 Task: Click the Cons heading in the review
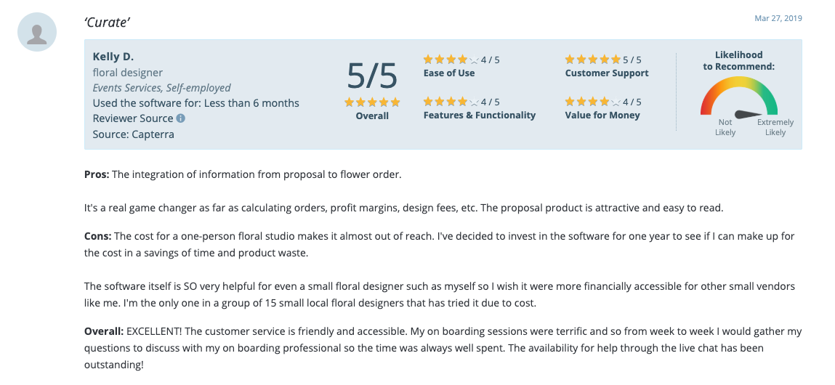[x=98, y=236]
